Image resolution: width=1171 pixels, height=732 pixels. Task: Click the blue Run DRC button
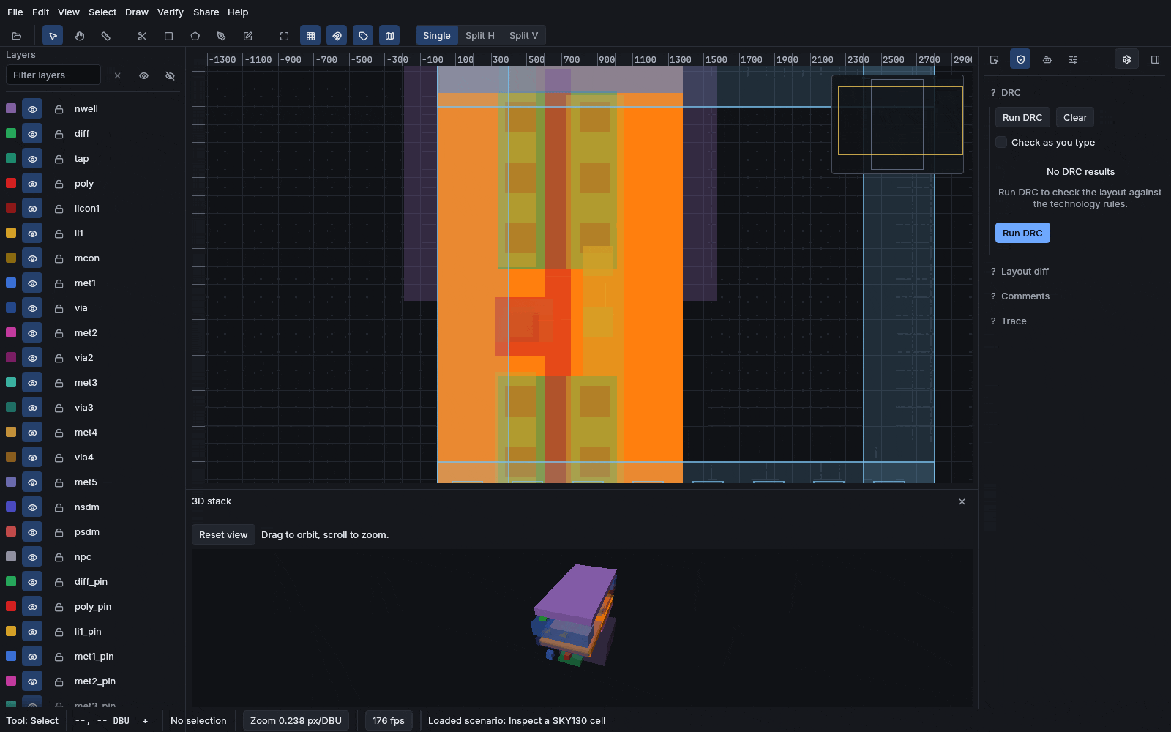pyautogui.click(x=1022, y=233)
